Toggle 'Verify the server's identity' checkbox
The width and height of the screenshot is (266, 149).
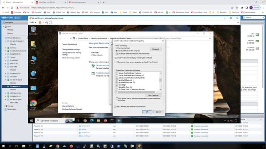click(116, 58)
